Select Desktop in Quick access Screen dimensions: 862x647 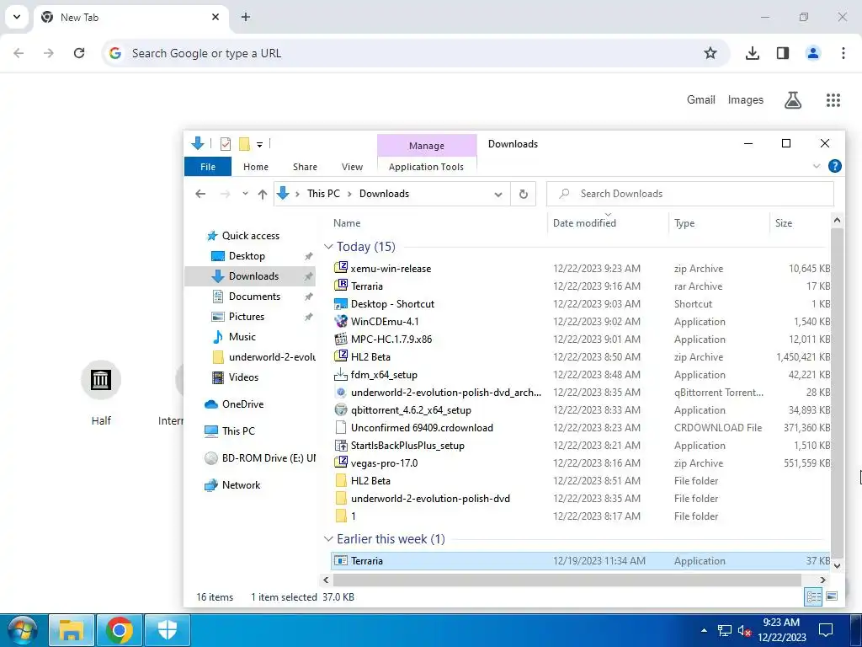click(247, 256)
